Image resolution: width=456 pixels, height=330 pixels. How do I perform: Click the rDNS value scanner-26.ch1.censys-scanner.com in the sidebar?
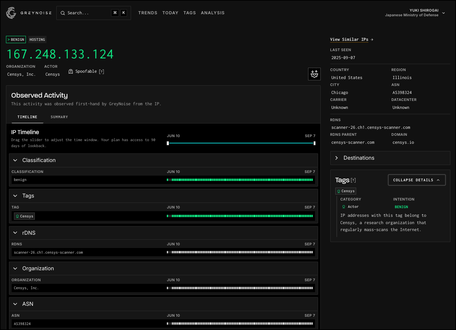pyautogui.click(x=371, y=127)
